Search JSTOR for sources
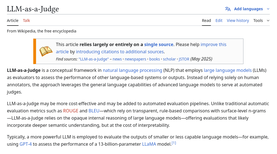 click(x=184, y=59)
